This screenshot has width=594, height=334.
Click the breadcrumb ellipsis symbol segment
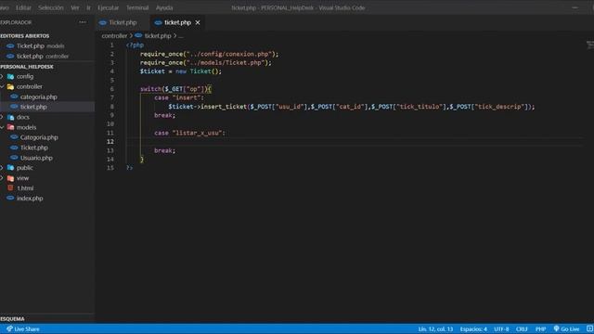181,36
